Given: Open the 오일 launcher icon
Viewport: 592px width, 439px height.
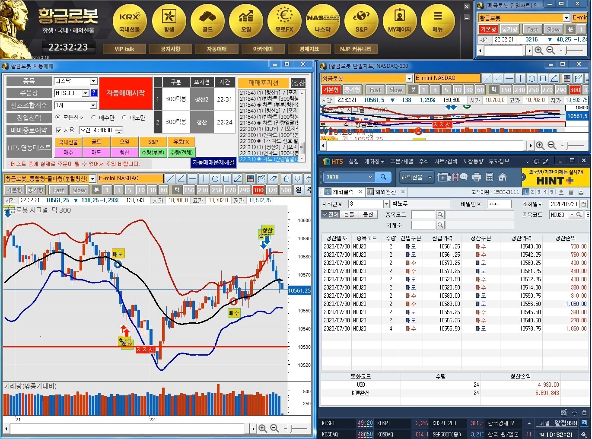Looking at the screenshot, I should tap(246, 21).
